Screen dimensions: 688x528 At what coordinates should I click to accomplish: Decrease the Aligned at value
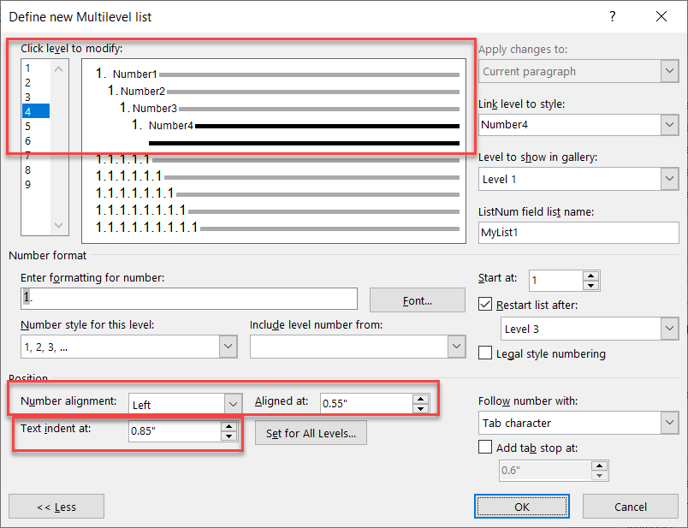coord(422,407)
